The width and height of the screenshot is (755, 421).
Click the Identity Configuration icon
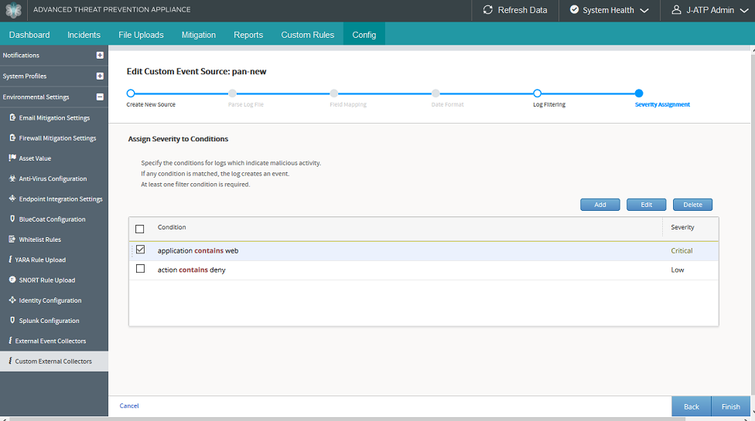tap(12, 300)
